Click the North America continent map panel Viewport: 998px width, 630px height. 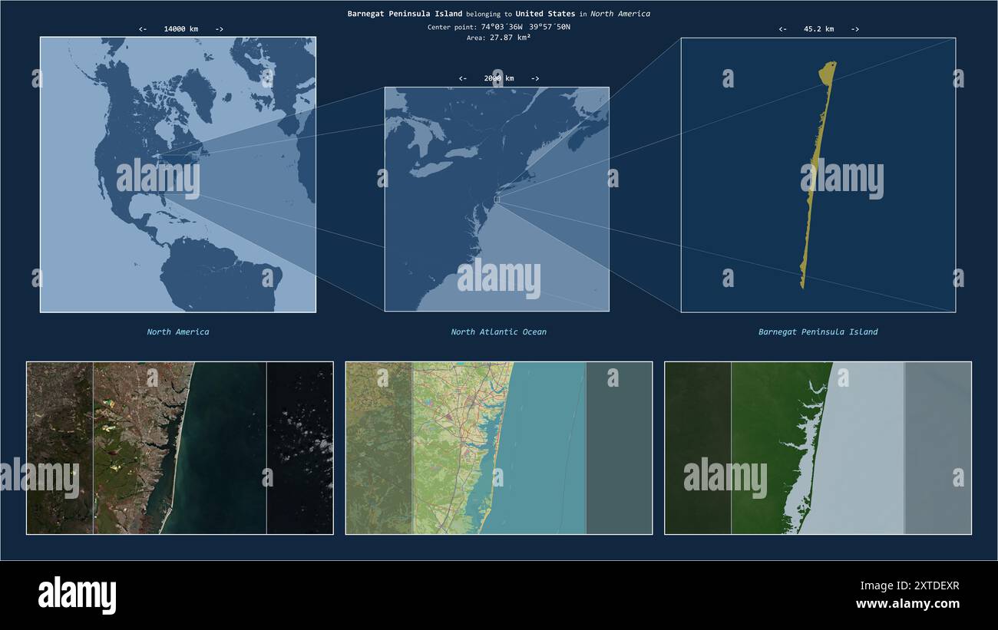pyautogui.click(x=178, y=174)
